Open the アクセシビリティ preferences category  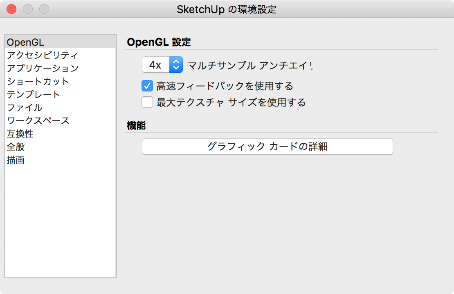click(60, 55)
